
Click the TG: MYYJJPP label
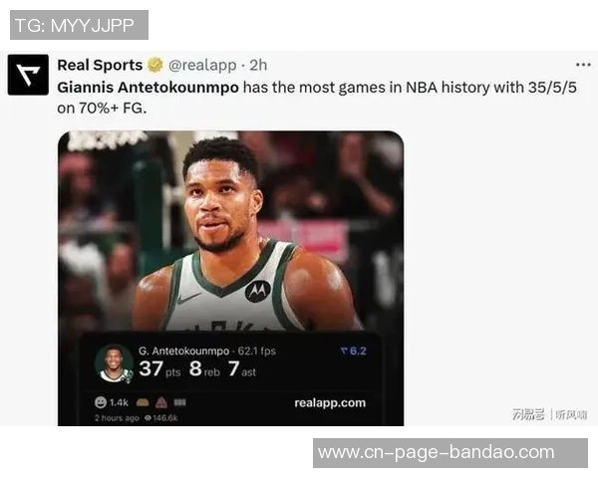click(79, 25)
